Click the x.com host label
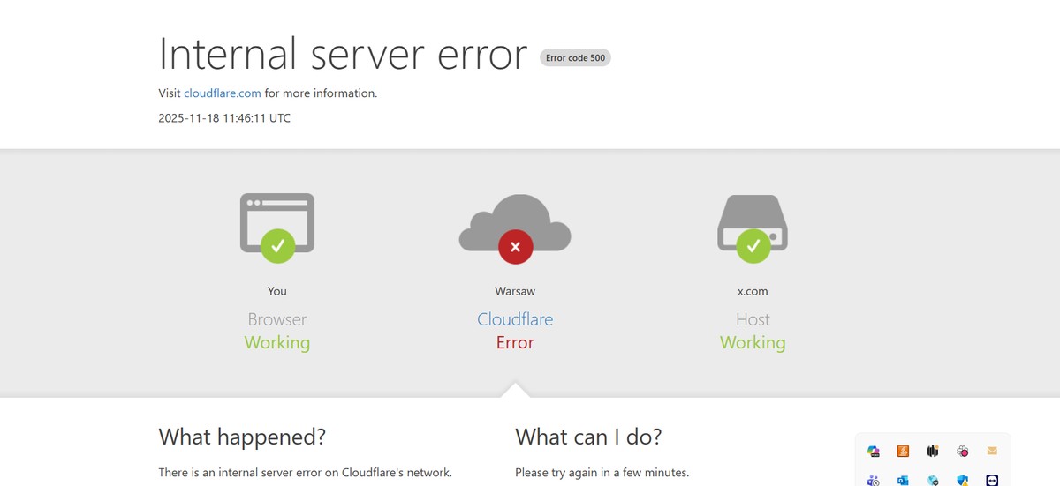Screen dimensions: 1060x486 (753, 291)
